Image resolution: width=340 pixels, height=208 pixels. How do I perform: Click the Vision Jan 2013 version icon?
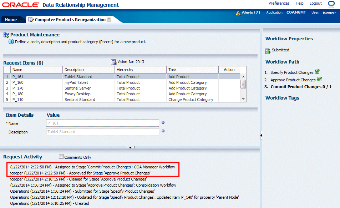[x=113, y=62]
